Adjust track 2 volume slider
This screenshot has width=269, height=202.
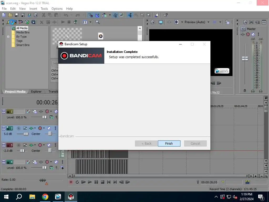(x=26, y=134)
